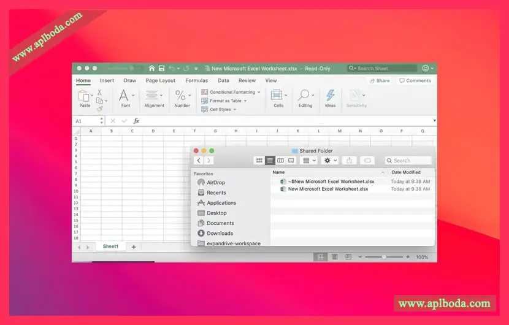Open the Number format group button
This screenshot has height=325, width=509.
[x=182, y=98]
